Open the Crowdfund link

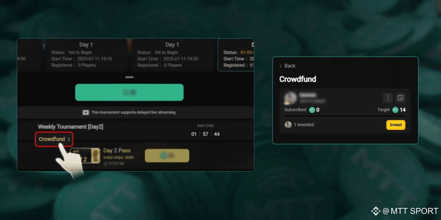(52, 139)
